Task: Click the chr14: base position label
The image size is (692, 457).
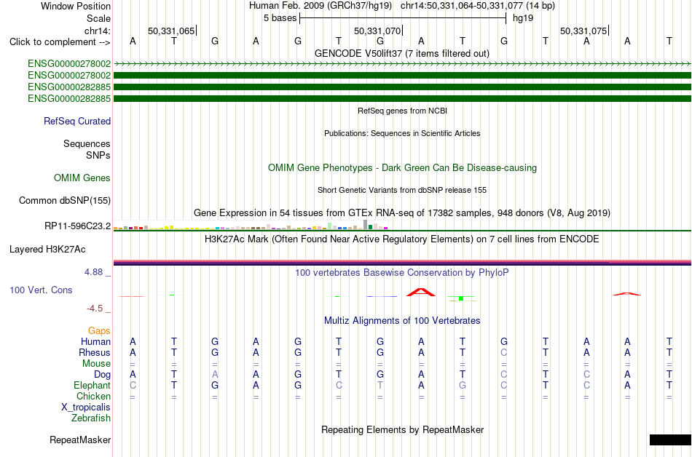Action: point(97,31)
